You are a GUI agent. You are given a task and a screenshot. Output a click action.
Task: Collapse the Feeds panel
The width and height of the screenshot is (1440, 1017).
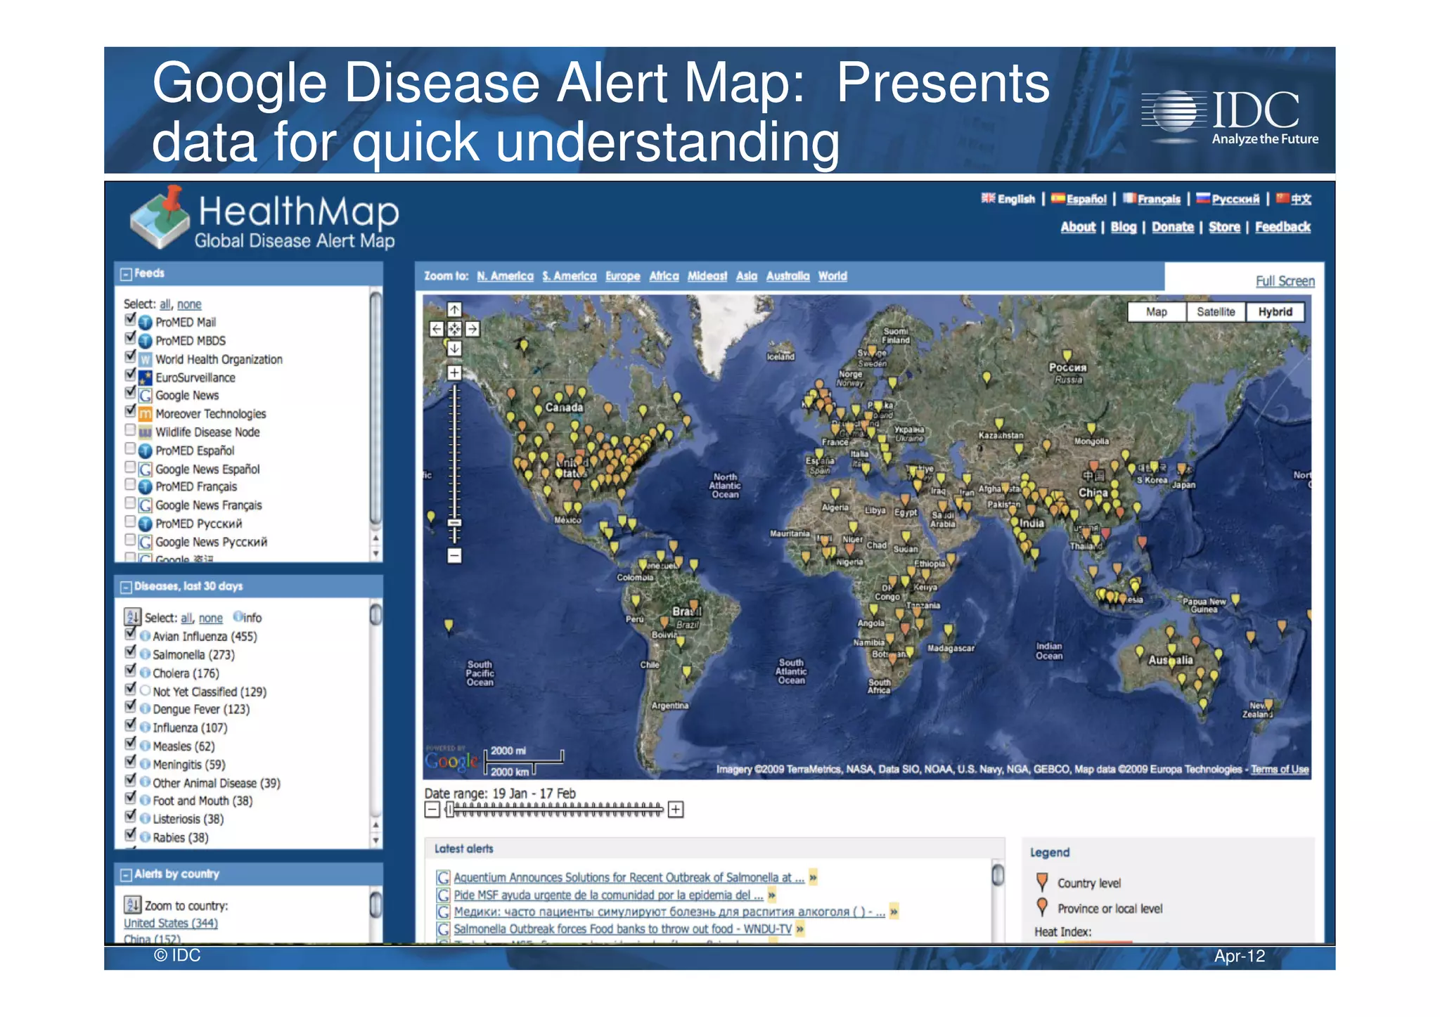(x=126, y=274)
